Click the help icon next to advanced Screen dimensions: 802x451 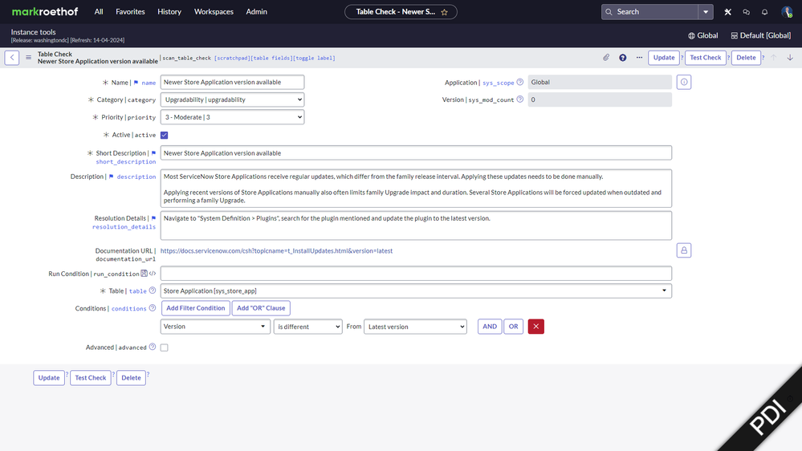(153, 347)
